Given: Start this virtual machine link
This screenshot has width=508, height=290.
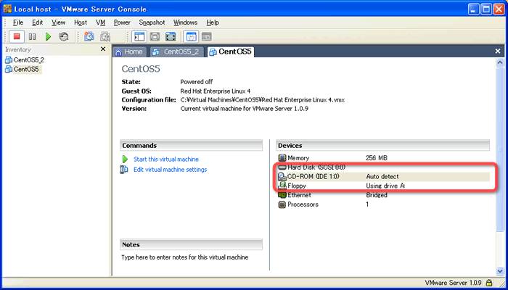Looking at the screenshot, I should click(x=166, y=159).
